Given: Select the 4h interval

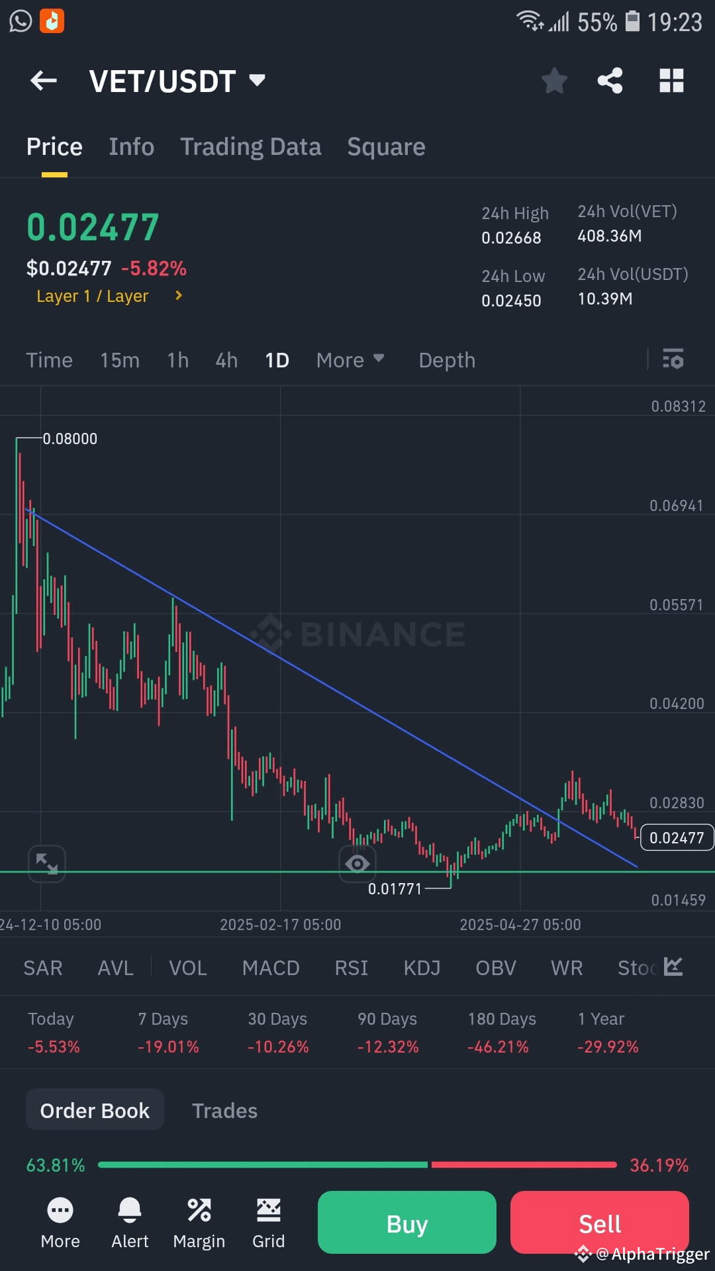Looking at the screenshot, I should (226, 360).
